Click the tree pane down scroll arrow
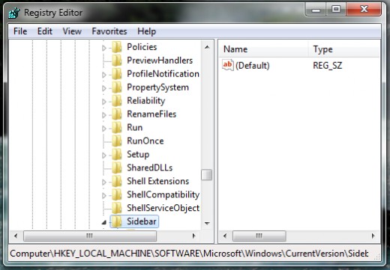The width and height of the screenshot is (390, 270). pyautogui.click(x=207, y=223)
